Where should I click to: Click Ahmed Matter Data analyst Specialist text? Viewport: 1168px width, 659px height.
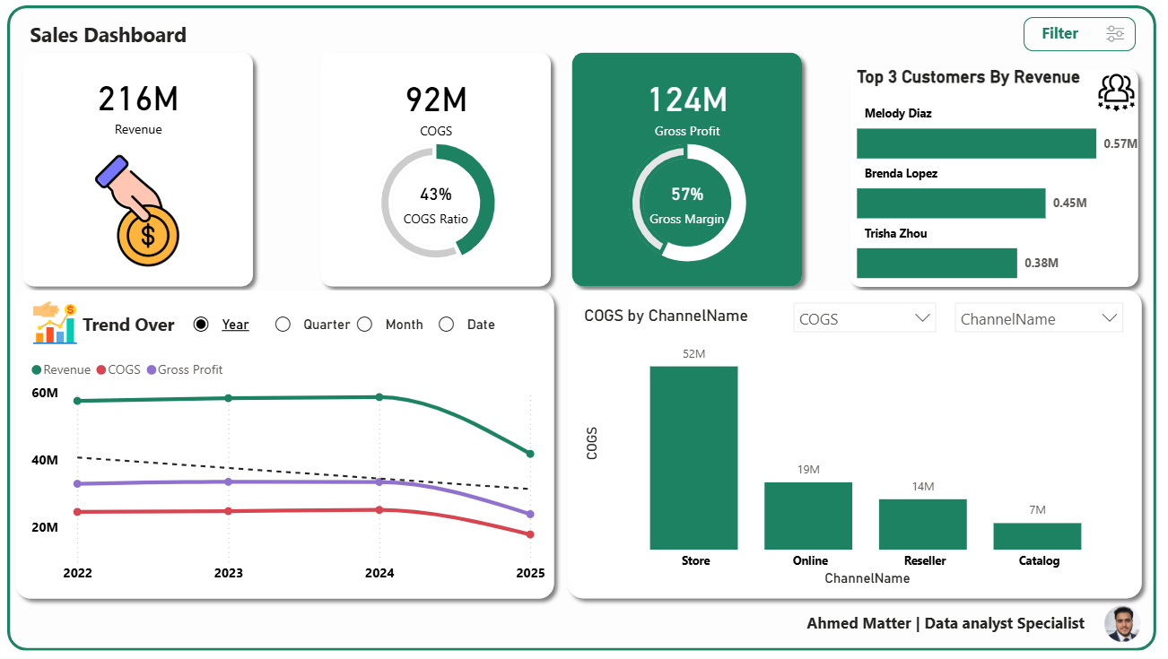pyautogui.click(x=946, y=623)
